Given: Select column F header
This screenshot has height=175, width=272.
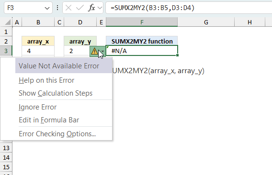Looking at the screenshot, I should [142, 22].
